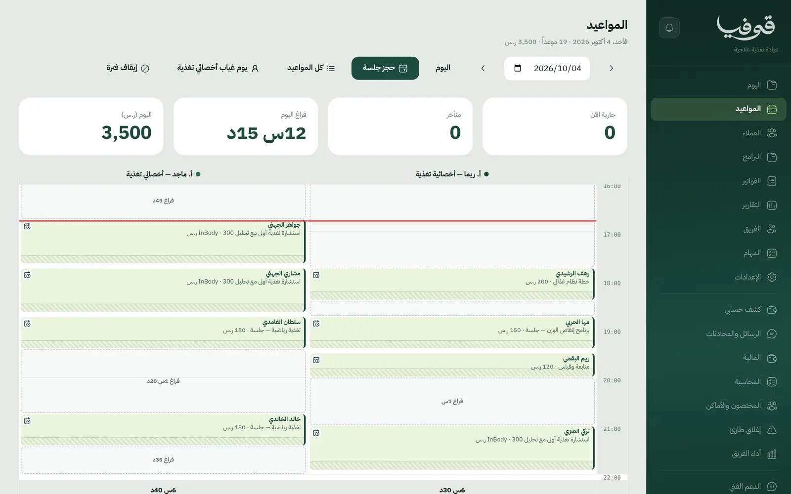Open reschedule icon on سلطان الغامدي appointment
The image size is (791, 494).
tap(27, 324)
